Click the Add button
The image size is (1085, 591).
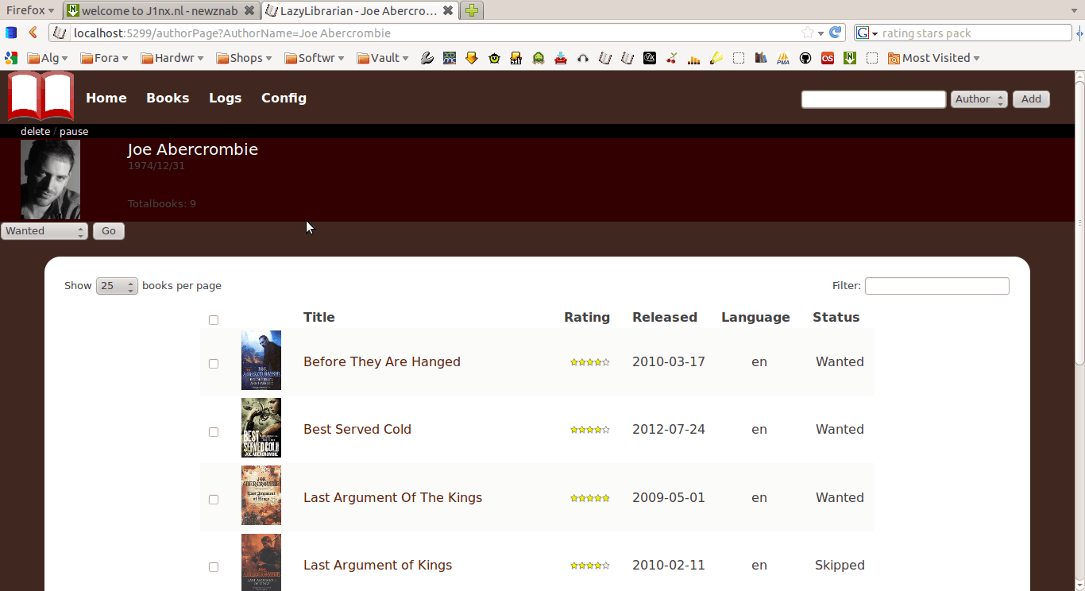(x=1031, y=99)
